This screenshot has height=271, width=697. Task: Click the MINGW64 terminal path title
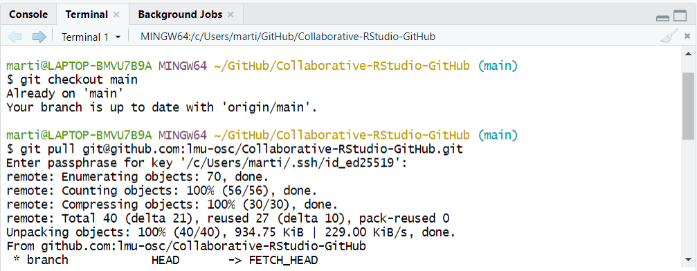288,37
